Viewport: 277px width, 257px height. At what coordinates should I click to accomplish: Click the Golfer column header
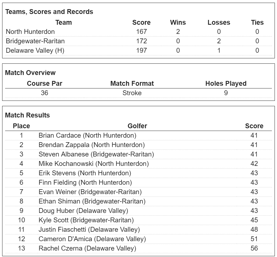[137, 126]
